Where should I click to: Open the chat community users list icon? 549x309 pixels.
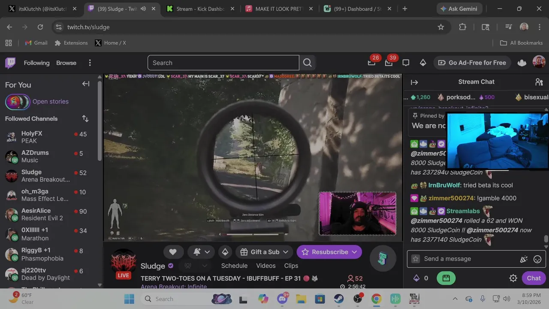pyautogui.click(x=539, y=82)
